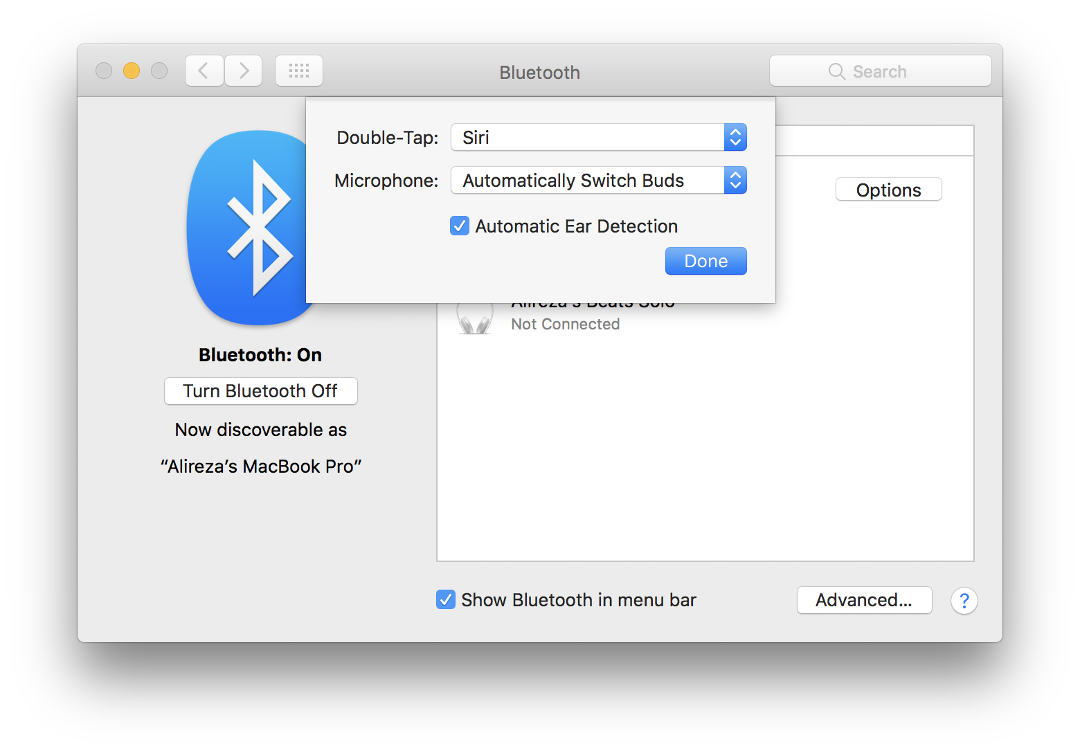Viewport: 1080px width, 753px height.
Task: Open the Double-Tap Siri dropdown
Action: click(599, 137)
